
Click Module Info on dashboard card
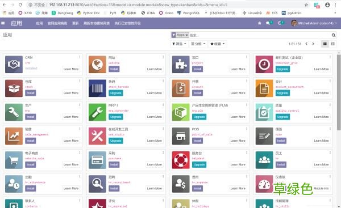coord(321,188)
